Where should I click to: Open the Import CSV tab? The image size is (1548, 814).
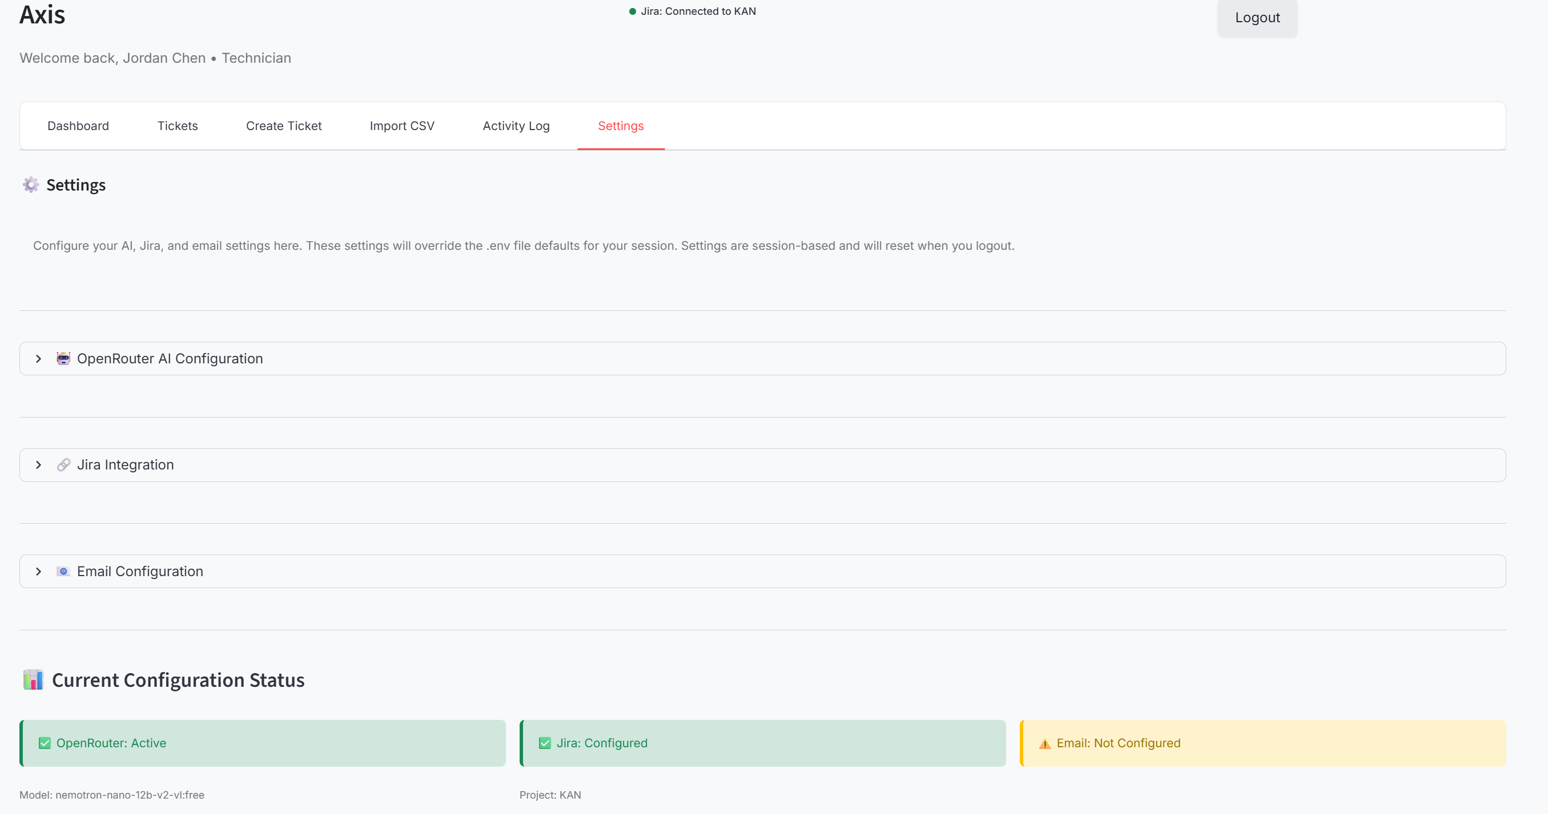(401, 126)
